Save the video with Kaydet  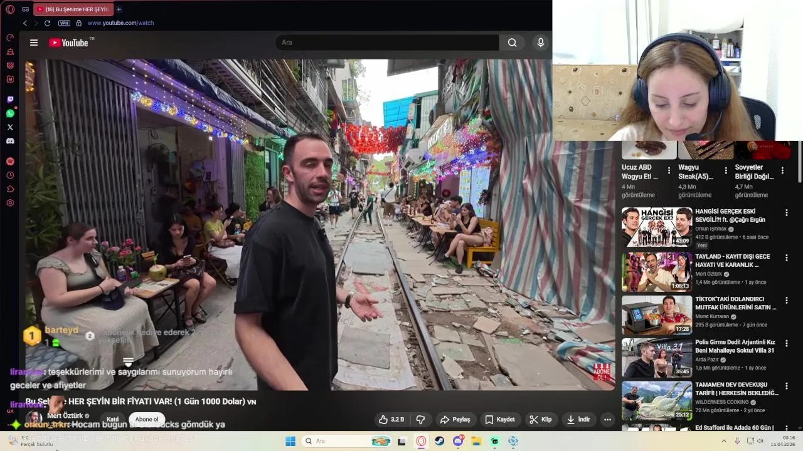point(500,420)
